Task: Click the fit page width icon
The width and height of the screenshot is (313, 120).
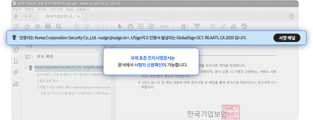Action: pyautogui.click(x=183, y=26)
